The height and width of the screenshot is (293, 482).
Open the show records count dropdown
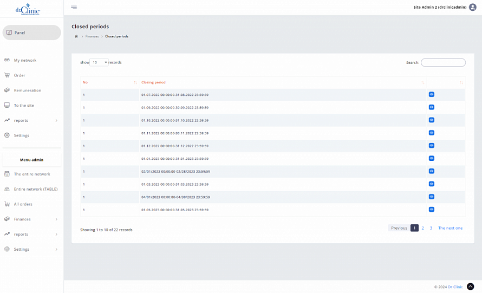[99, 62]
